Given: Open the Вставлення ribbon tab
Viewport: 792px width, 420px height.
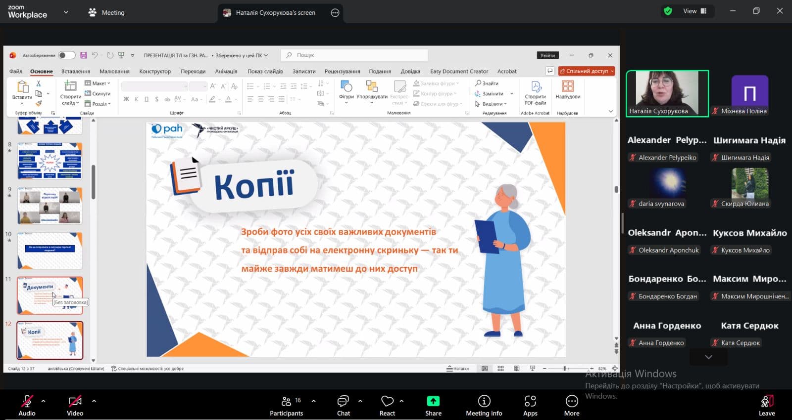Looking at the screenshot, I should (x=75, y=71).
